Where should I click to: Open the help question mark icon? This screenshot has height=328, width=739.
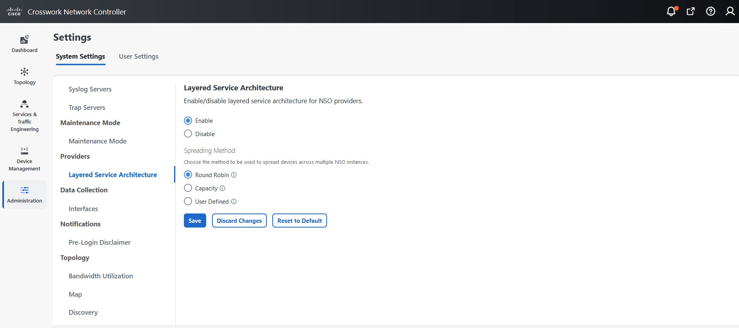[710, 11]
